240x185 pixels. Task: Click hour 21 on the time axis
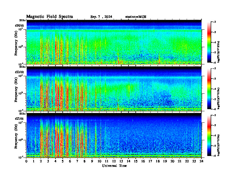click(x=179, y=161)
